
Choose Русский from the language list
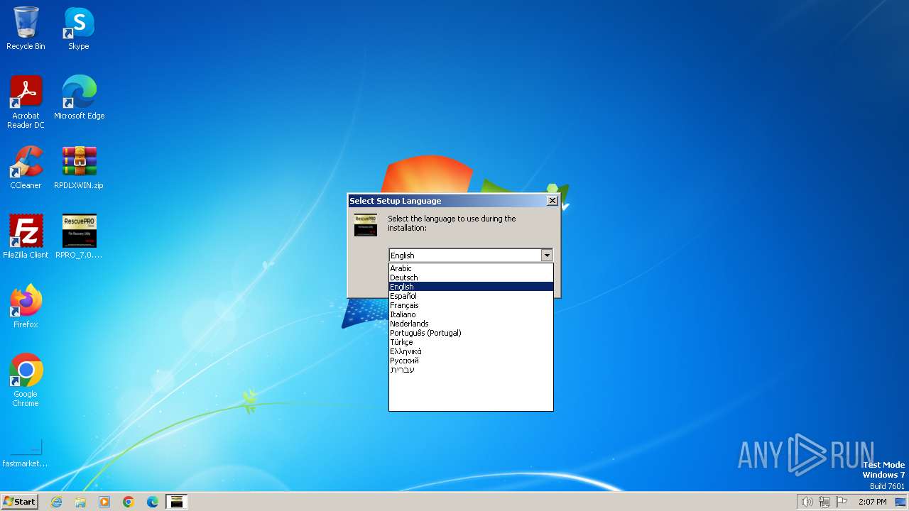click(471, 361)
